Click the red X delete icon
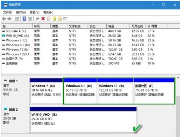Viewport: 181px width, 137px height. tap(43, 18)
